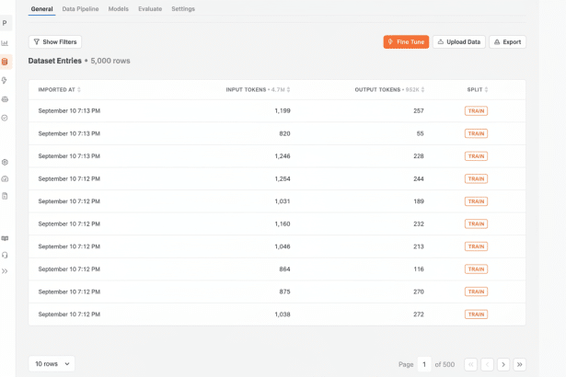Click TRAIN badge in 257 output tokens row
The height and width of the screenshot is (377, 566).
point(476,110)
